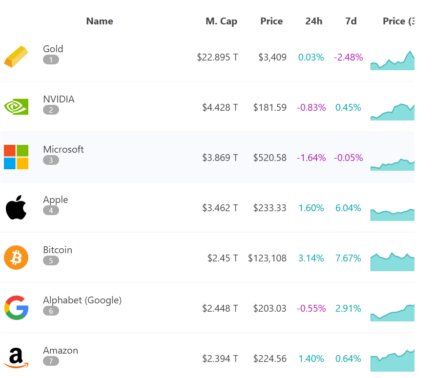View NVIDIA's 30-day price sparkline chart

click(x=393, y=112)
